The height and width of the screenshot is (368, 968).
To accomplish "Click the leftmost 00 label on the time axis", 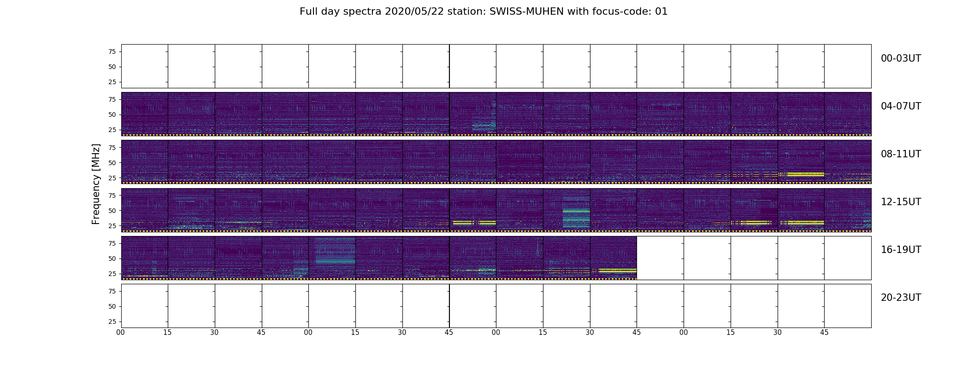I will tap(121, 333).
